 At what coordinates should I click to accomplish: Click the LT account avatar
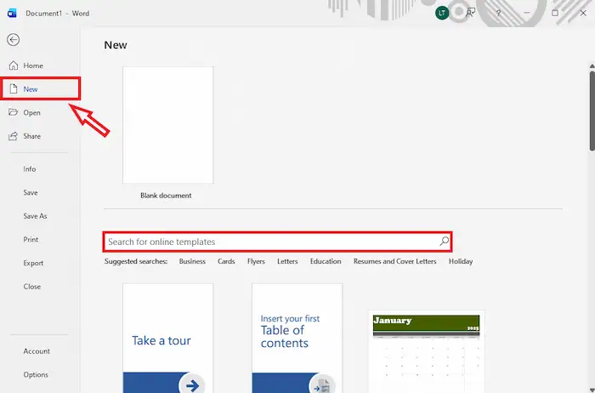(x=442, y=13)
